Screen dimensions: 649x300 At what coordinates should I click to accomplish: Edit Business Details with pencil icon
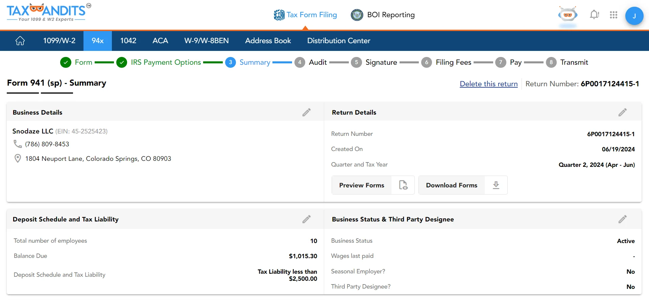pos(307,112)
